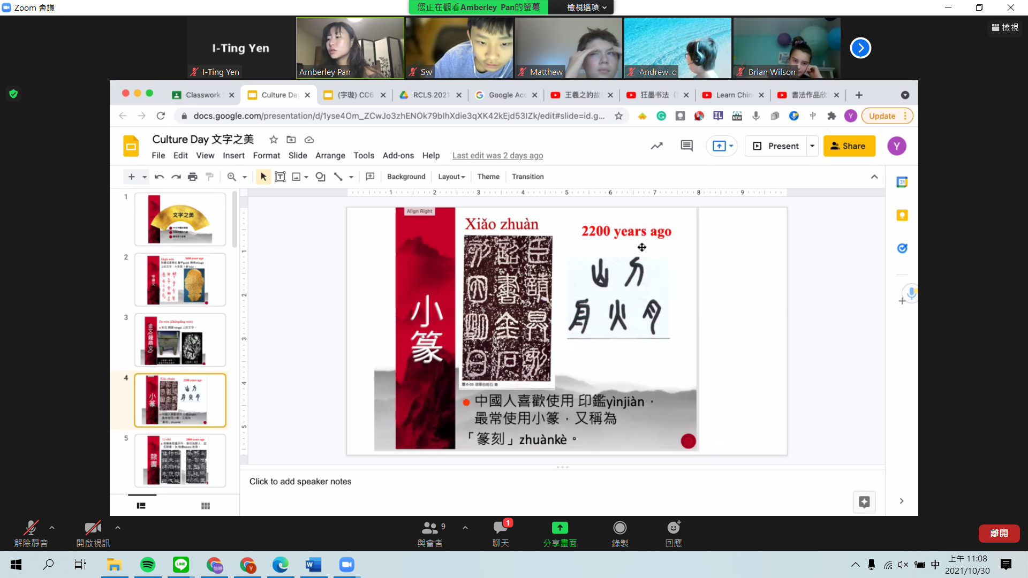Switch to the Classwork browser tab

pos(202,95)
